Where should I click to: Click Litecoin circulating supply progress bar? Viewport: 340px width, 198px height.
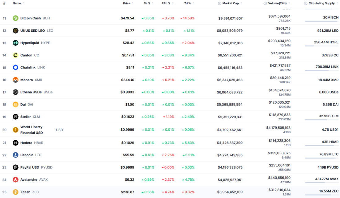pyautogui.click(x=321, y=158)
